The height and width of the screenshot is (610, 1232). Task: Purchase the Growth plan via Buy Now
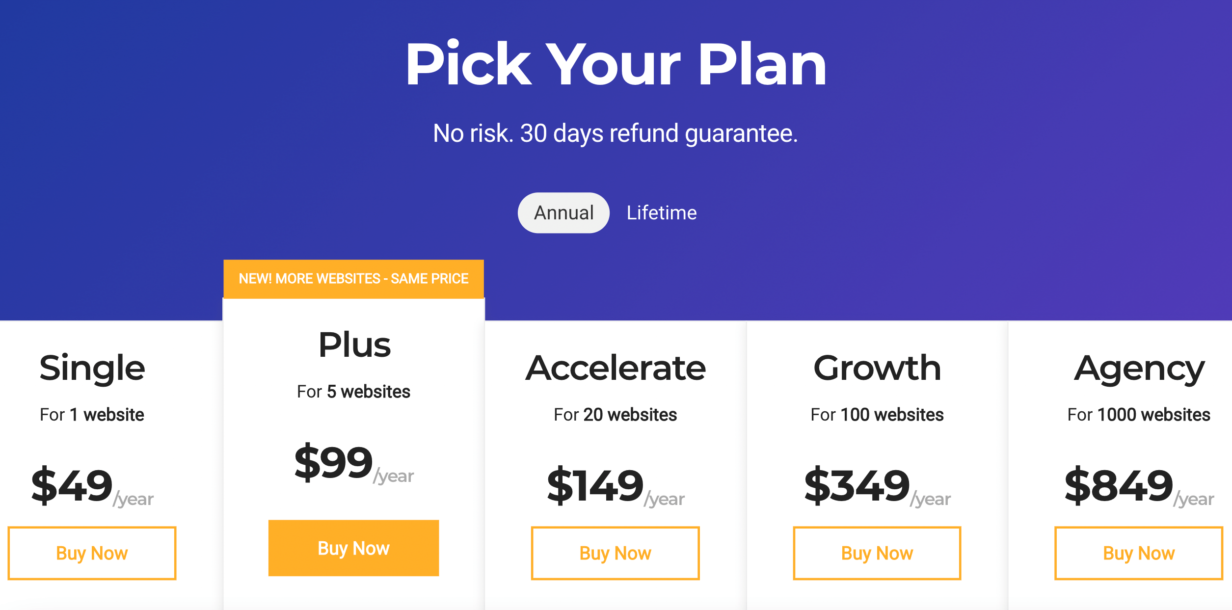pos(877,553)
